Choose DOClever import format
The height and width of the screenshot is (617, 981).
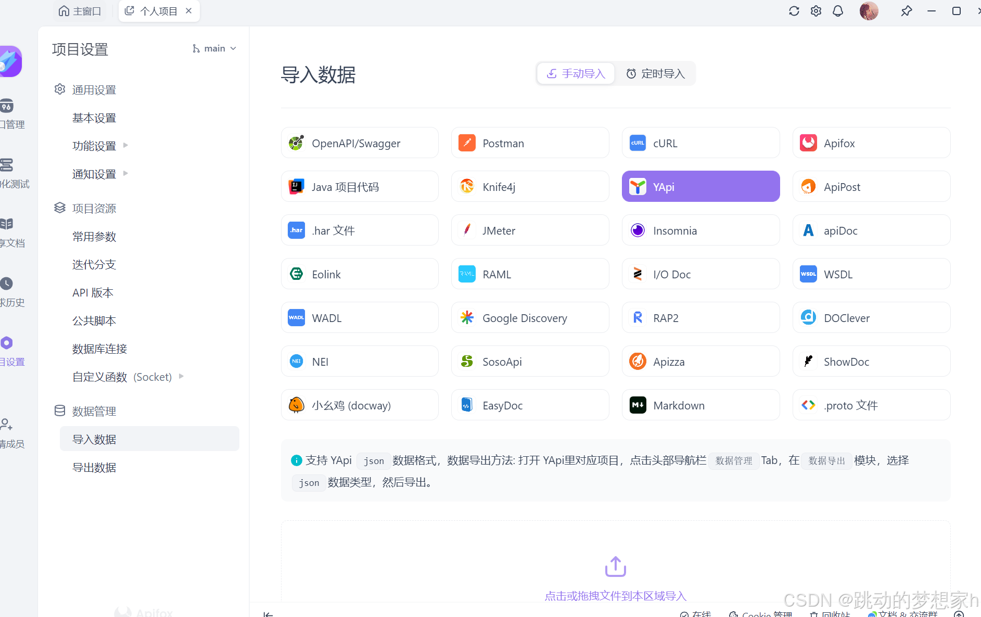coord(872,318)
